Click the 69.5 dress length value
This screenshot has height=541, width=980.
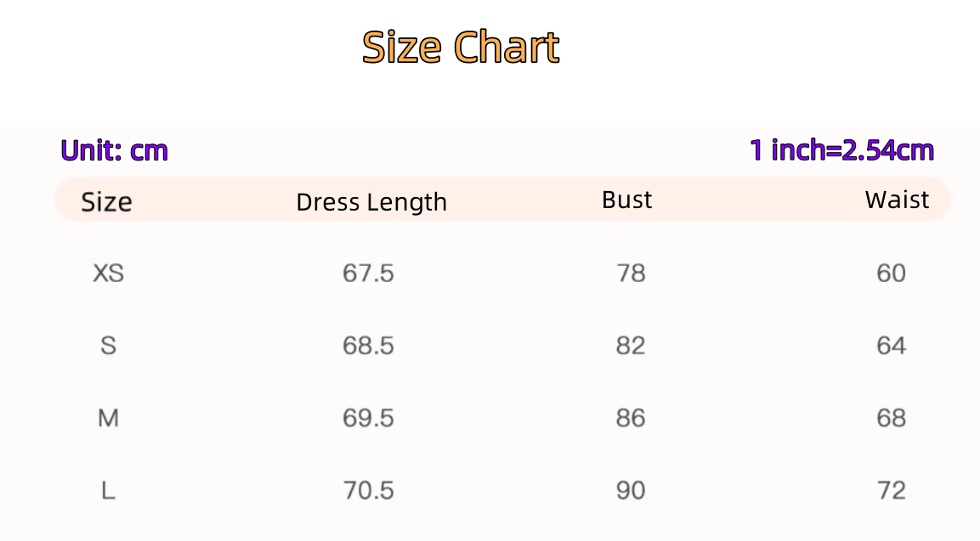[368, 418]
